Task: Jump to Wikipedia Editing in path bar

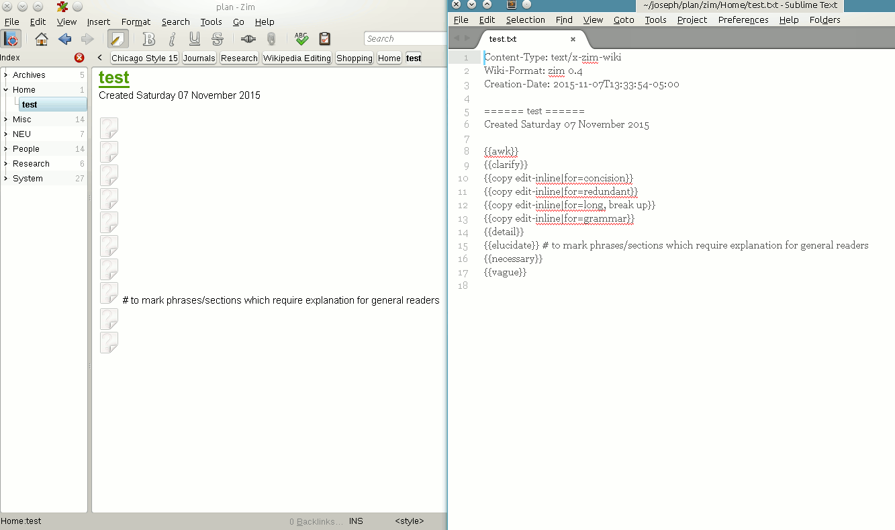Action: tap(297, 58)
